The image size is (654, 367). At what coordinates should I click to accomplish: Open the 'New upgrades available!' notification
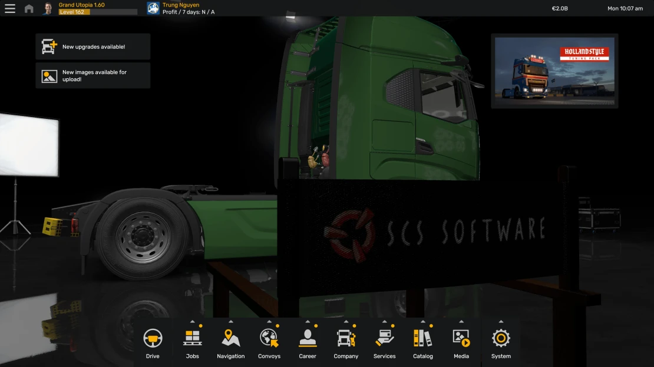(93, 46)
